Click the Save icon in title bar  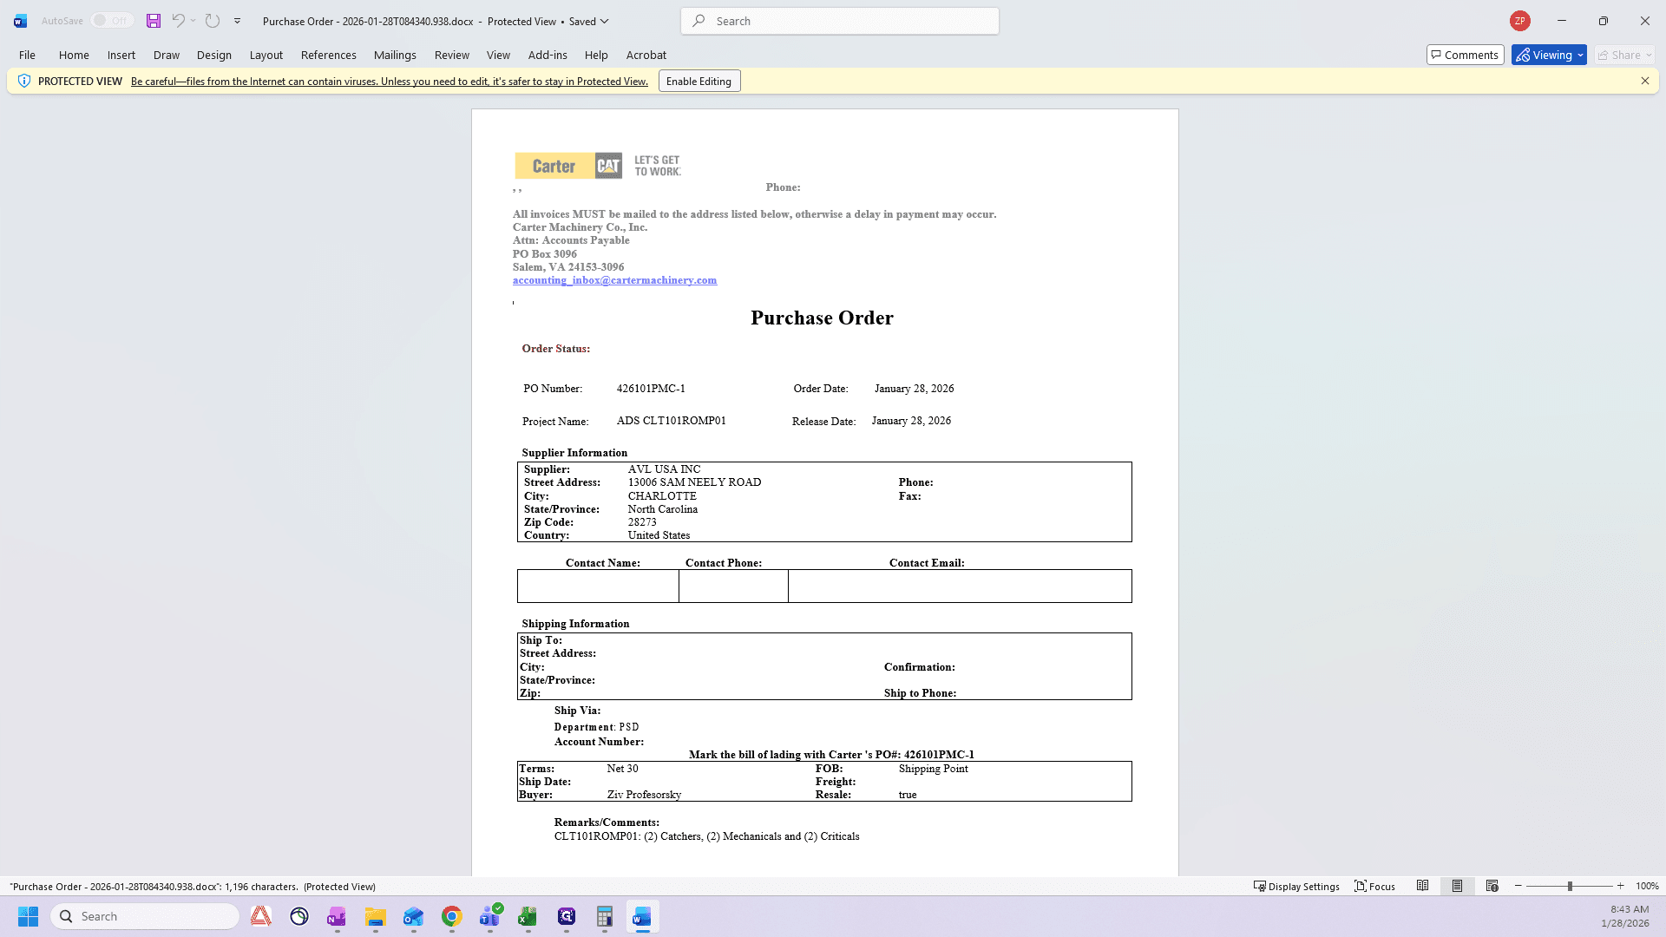pos(154,21)
